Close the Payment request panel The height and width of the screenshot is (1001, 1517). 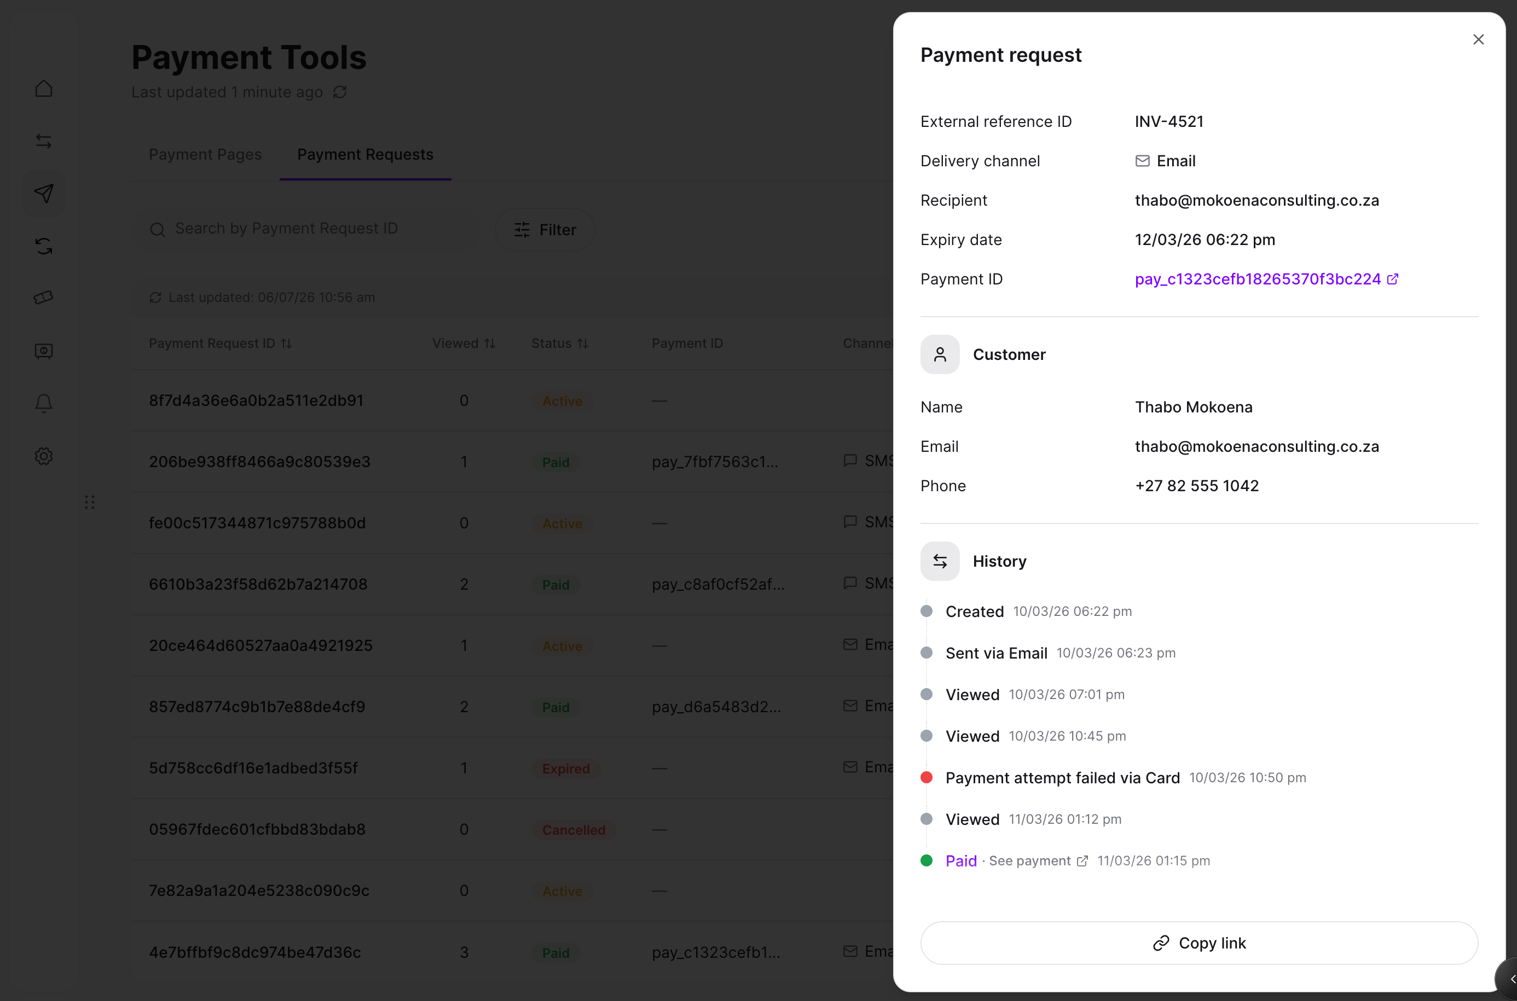point(1478,39)
